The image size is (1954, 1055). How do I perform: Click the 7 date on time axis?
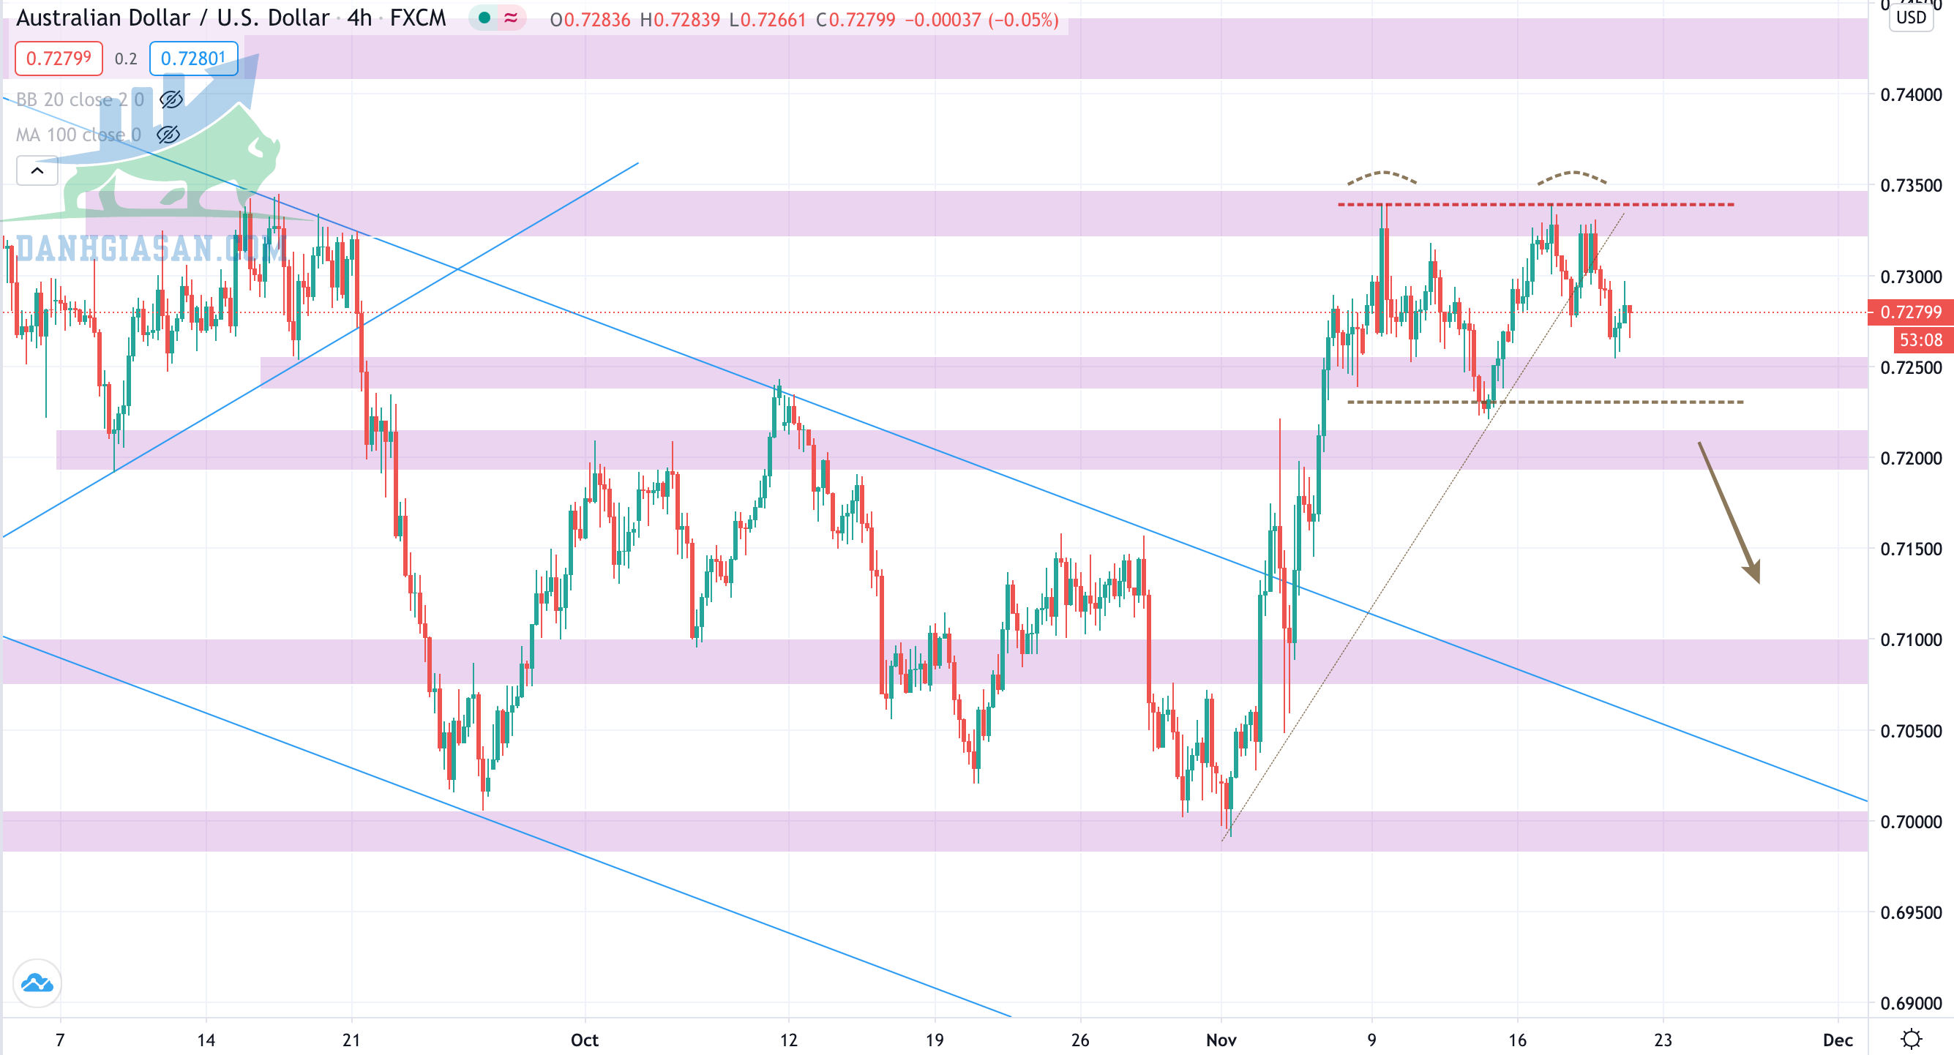pyautogui.click(x=60, y=1040)
